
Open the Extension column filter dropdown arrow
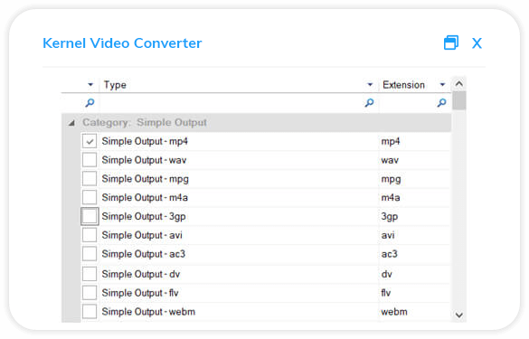pyautogui.click(x=442, y=85)
